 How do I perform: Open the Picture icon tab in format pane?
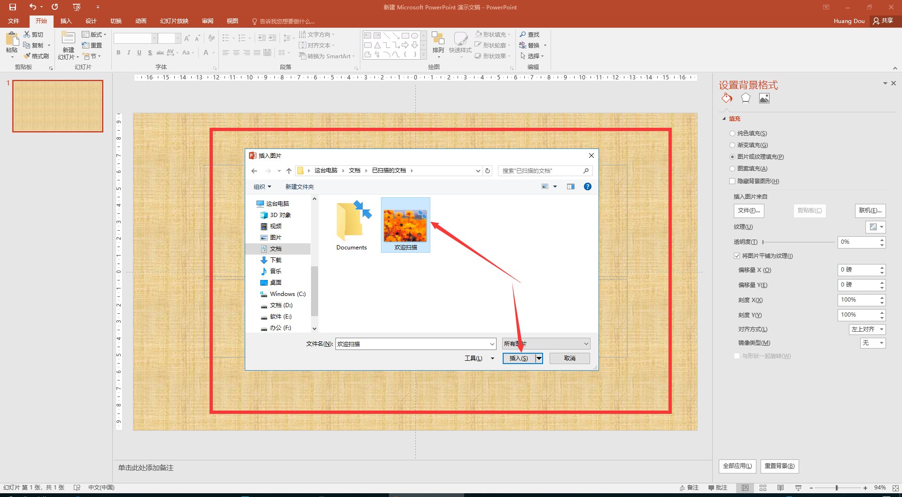point(764,98)
